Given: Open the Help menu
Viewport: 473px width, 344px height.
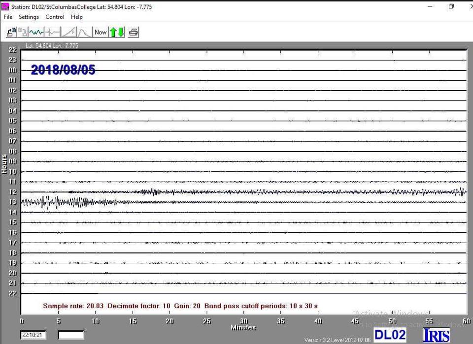Looking at the screenshot, I should pyautogui.click(x=77, y=17).
